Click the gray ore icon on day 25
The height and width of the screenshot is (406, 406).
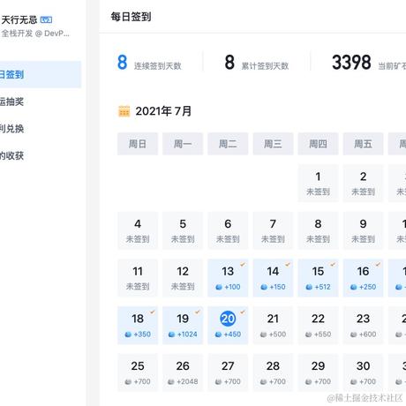(x=128, y=381)
